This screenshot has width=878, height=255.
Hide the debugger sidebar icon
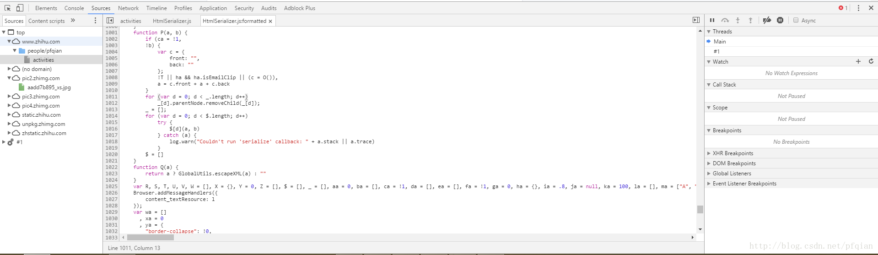tap(696, 20)
